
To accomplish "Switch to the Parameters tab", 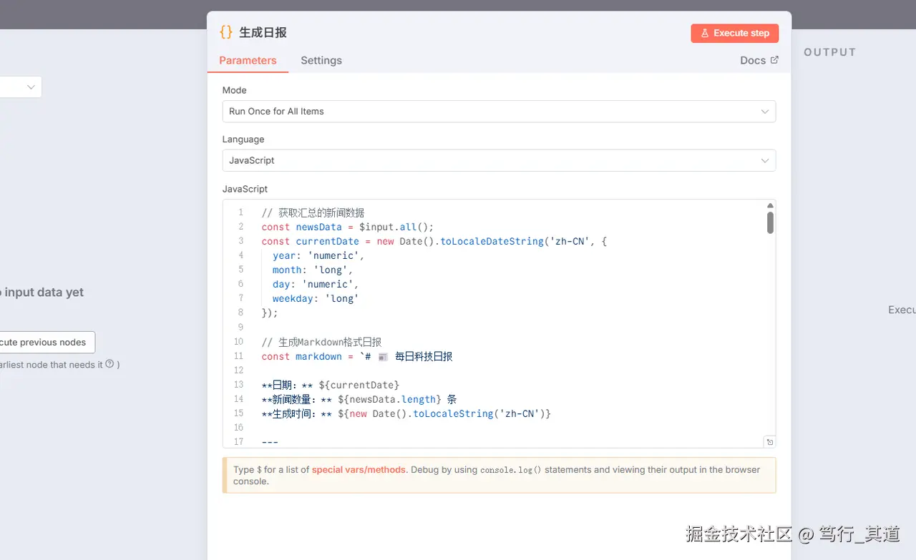I will 248,60.
